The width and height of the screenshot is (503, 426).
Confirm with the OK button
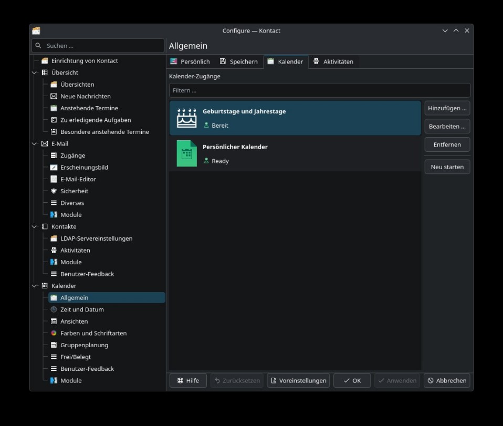[352, 380]
